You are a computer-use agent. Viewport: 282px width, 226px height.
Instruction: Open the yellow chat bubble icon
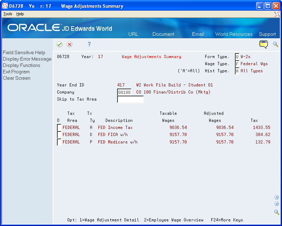point(264,45)
